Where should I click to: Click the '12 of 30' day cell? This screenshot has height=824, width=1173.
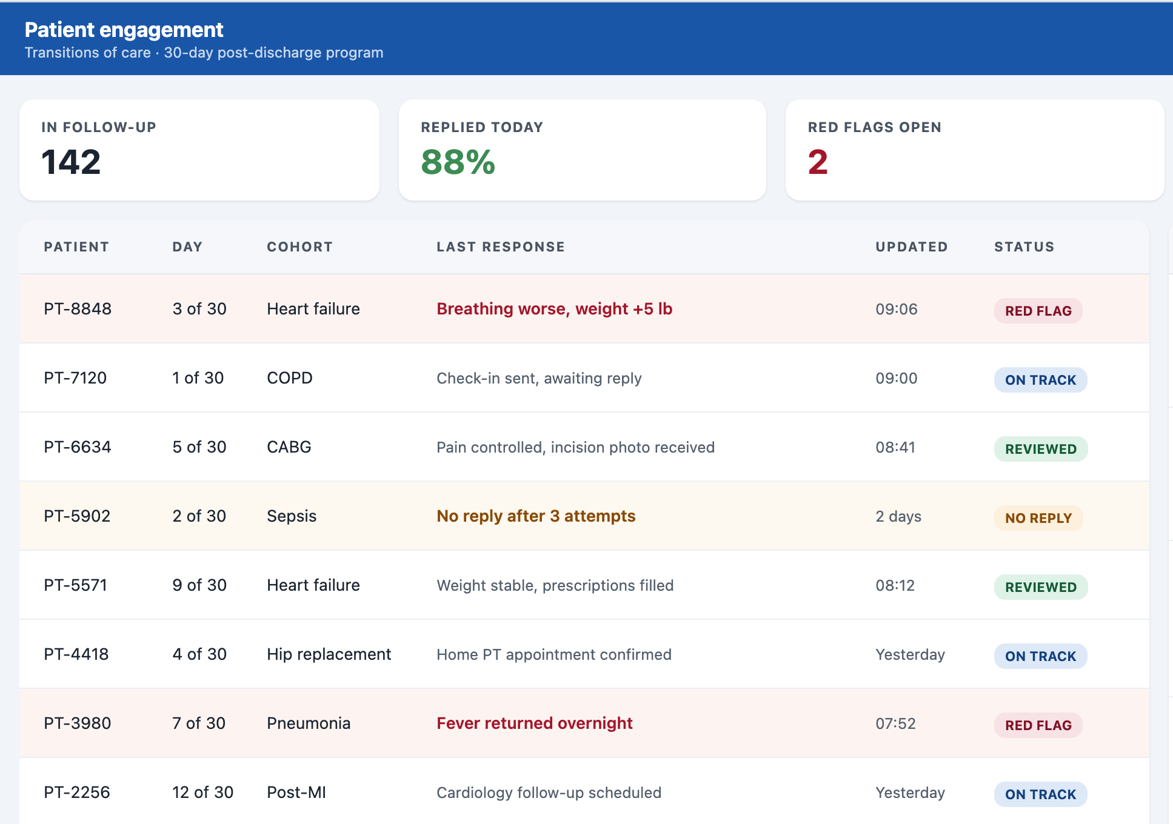202,792
